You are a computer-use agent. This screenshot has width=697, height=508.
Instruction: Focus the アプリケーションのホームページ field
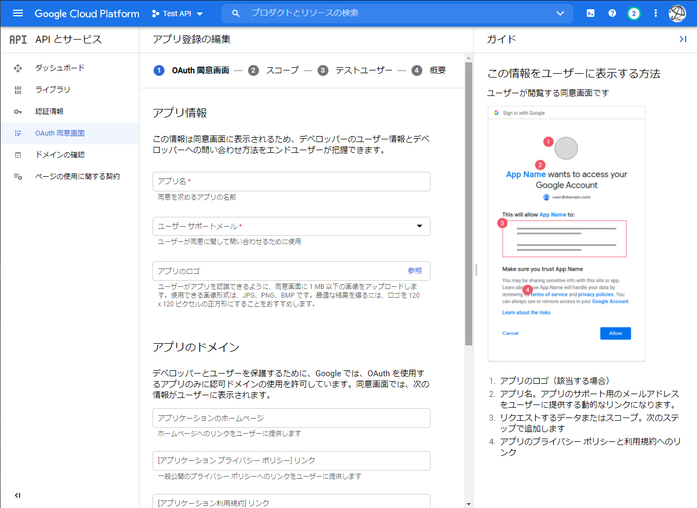292,418
